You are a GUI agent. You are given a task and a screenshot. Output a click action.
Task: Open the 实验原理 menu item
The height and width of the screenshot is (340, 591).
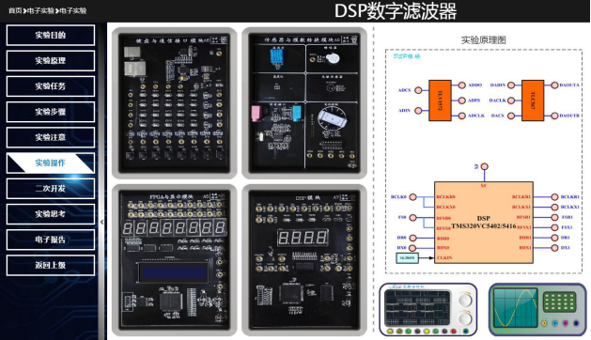[51, 61]
